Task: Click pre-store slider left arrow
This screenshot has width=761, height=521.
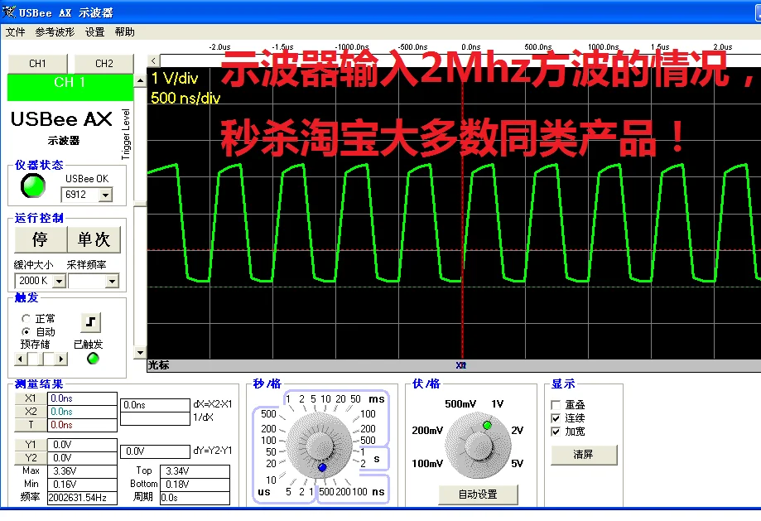Action: point(21,359)
